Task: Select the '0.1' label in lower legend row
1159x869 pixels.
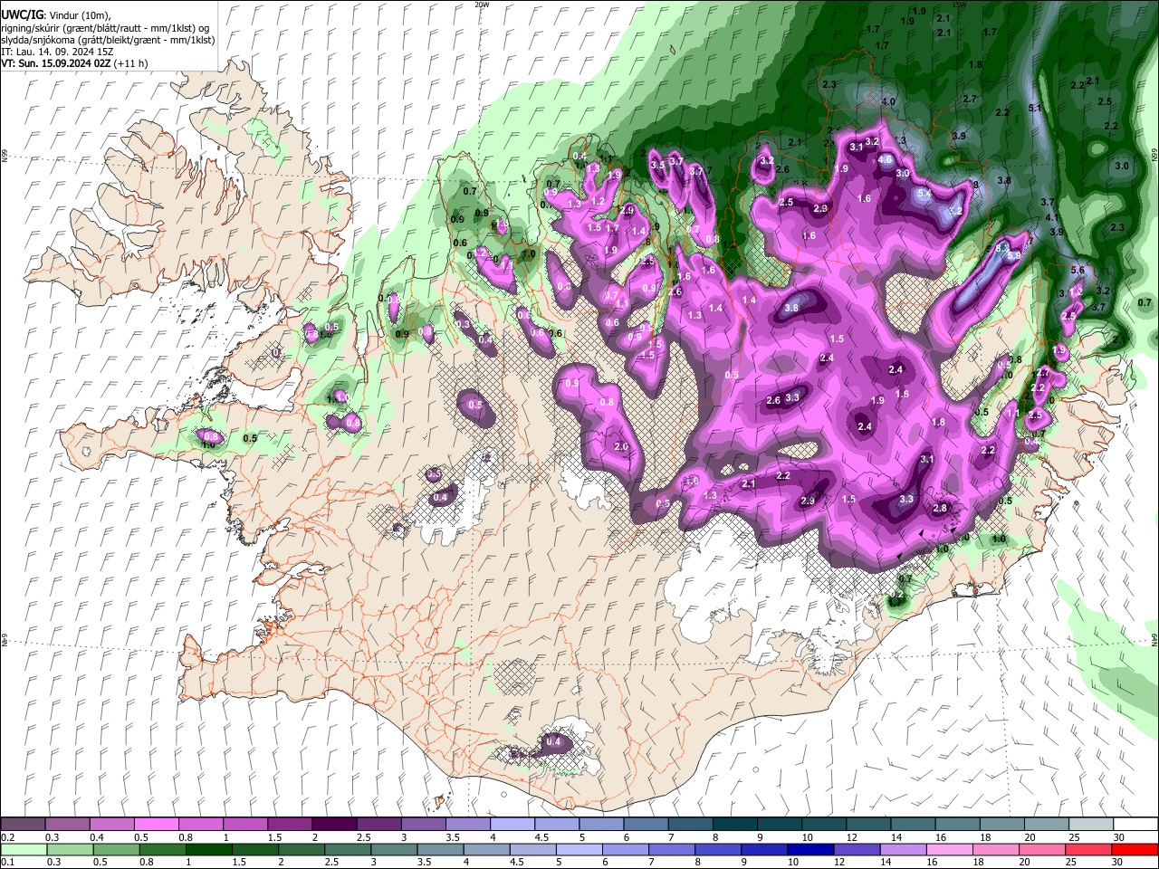Action: click(x=7, y=863)
